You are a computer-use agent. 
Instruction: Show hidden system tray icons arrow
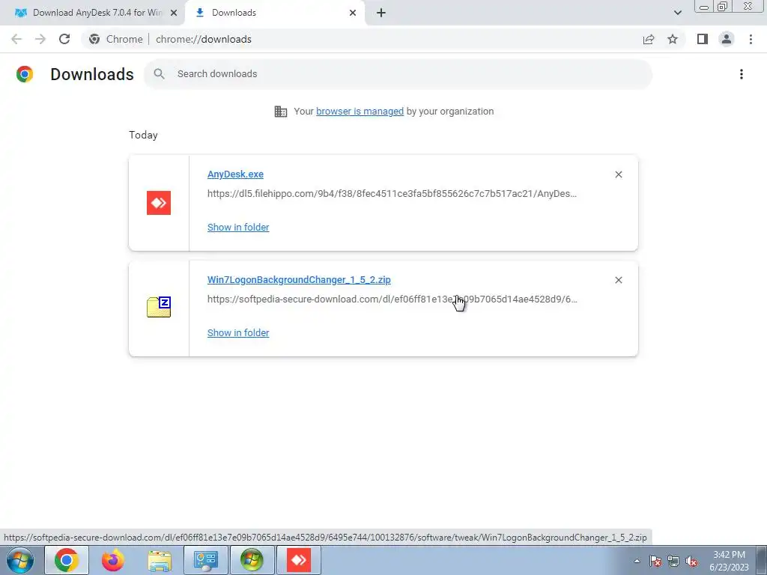point(637,561)
